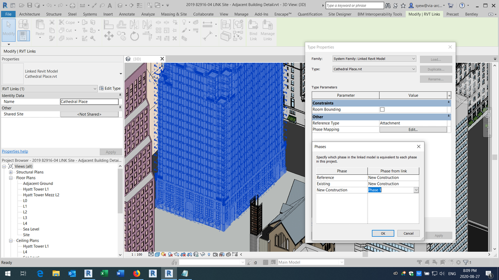
Task: Open the Properties help link
Action: point(15,151)
